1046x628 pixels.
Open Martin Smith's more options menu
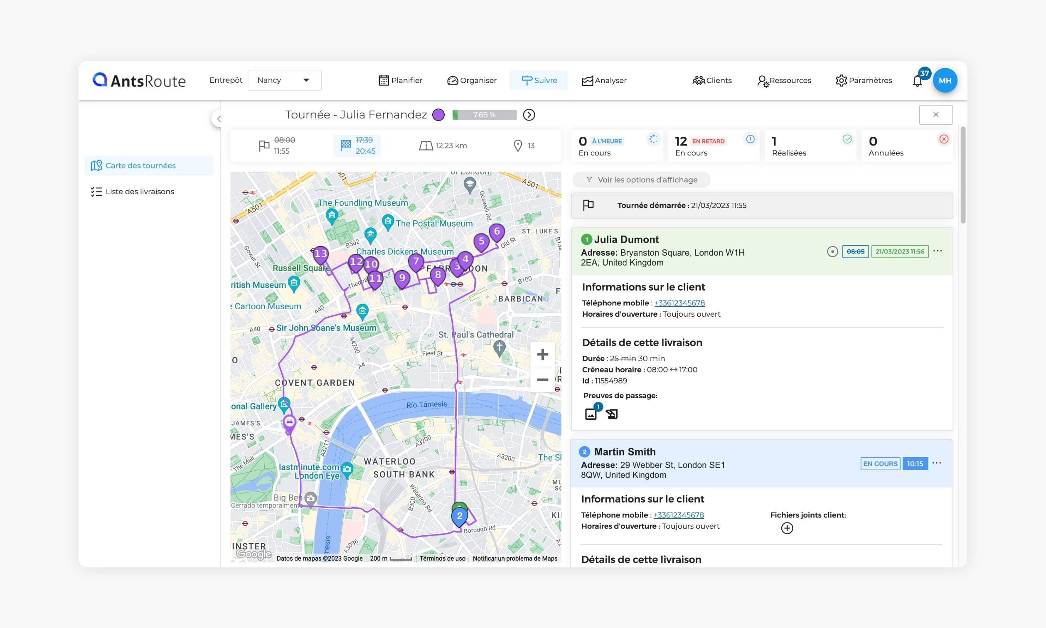(x=936, y=463)
